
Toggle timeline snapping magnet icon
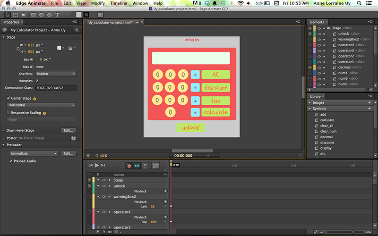[x=103, y=232]
